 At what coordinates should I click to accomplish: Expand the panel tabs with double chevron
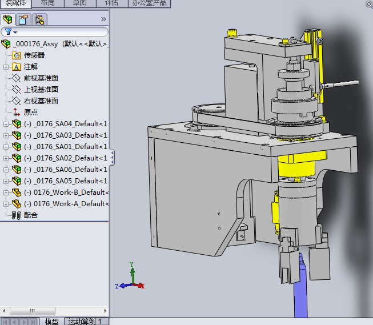click(103, 19)
